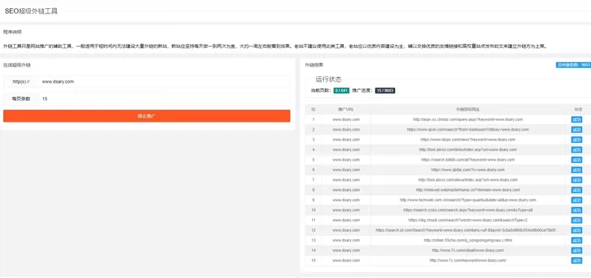Image resolution: width=591 pixels, height=278 pixels.
Task: Click the status badge in row 14
Action: [x=577, y=250]
